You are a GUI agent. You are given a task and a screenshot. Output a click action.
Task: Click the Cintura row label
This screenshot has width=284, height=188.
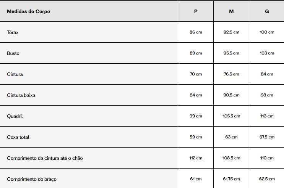tap(15, 74)
